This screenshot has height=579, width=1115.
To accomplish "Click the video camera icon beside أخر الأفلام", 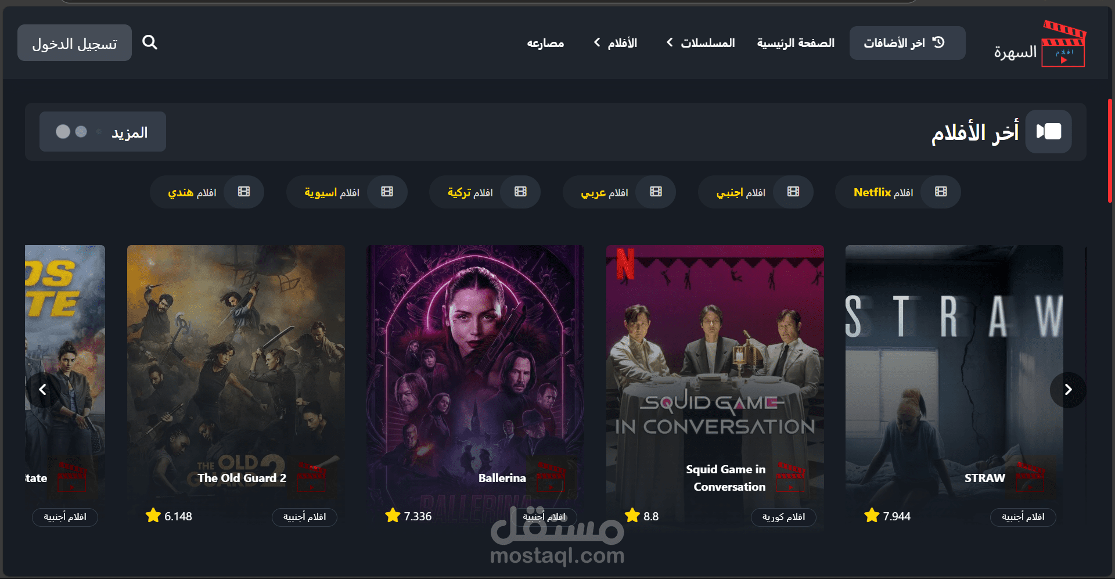I will click(1049, 132).
